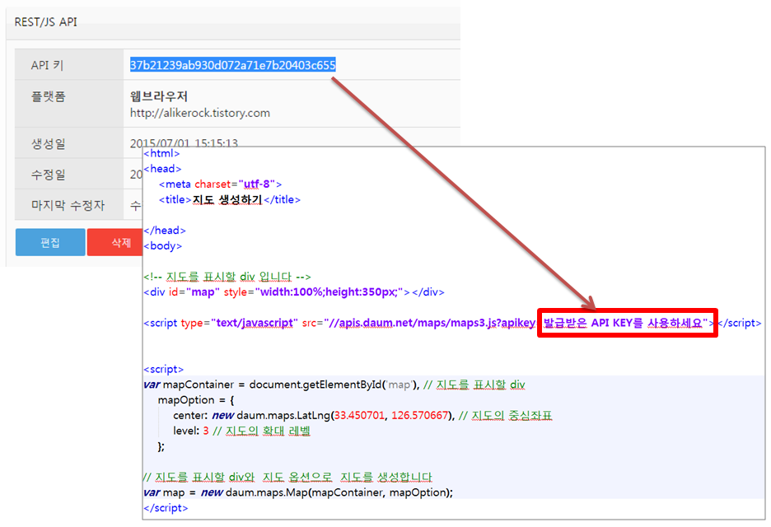
Task: Click the 발급받은 API KEY를 사용하세요 placeholder text
Action: (x=623, y=323)
